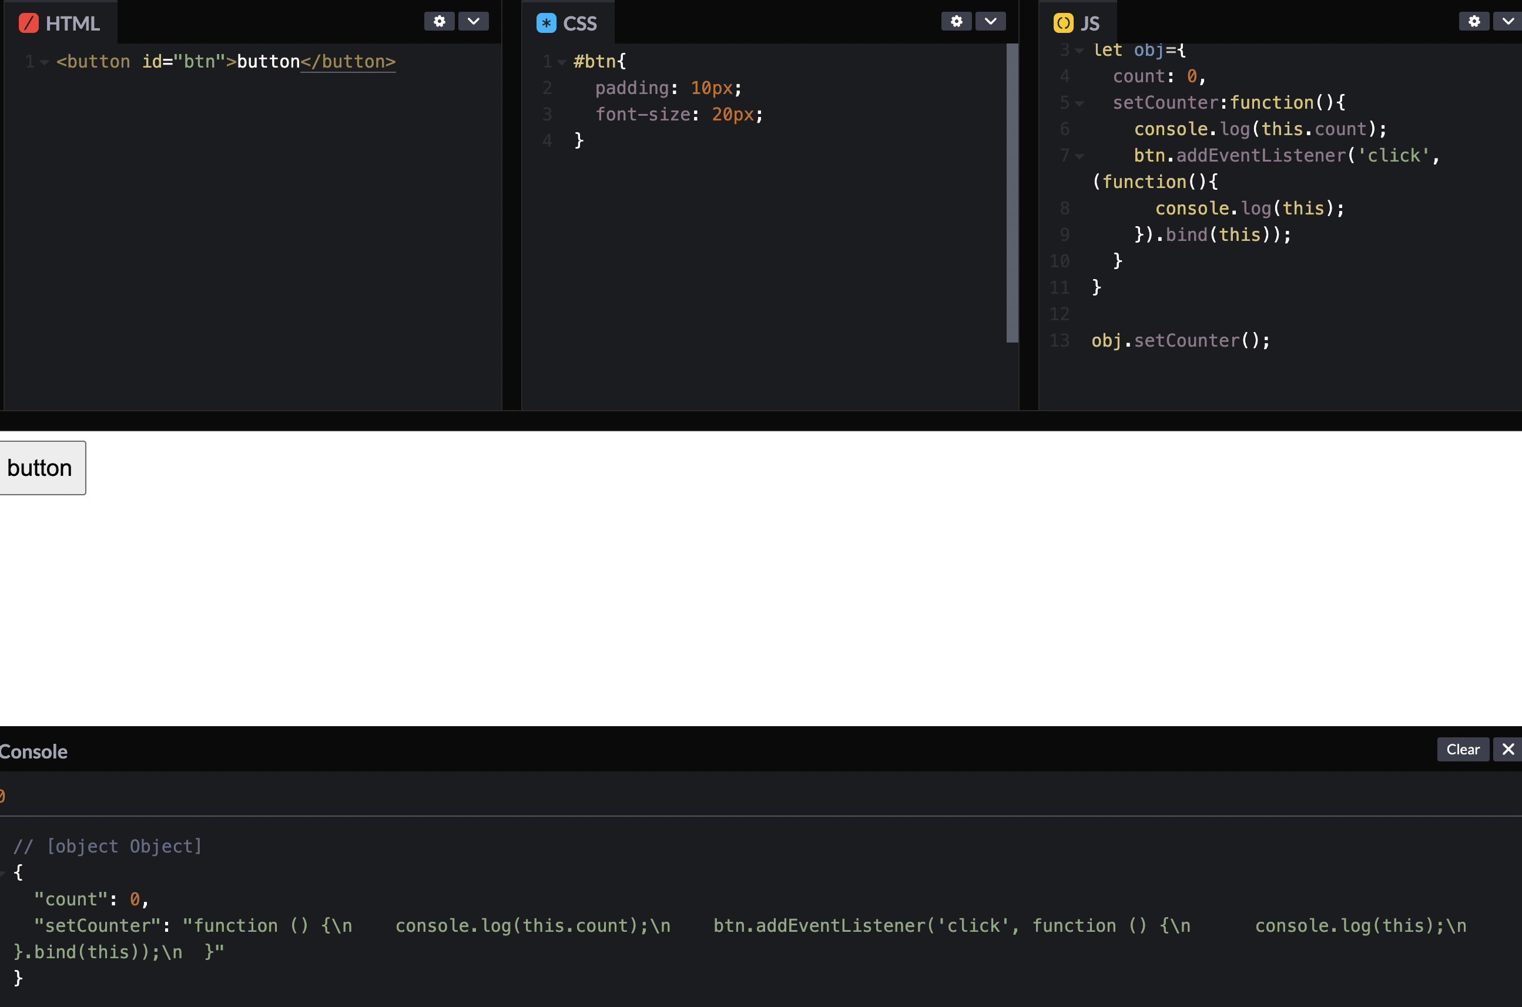Select the CSS editor tab title
The height and width of the screenshot is (1007, 1522).
[x=579, y=24]
